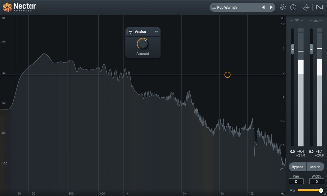Open the settings gear icon
327x196 pixels.
pos(283,7)
